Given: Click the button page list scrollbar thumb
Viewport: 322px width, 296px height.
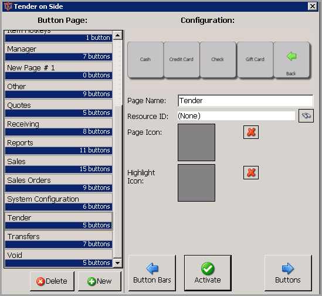Looking at the screenshot, I should (118, 182).
